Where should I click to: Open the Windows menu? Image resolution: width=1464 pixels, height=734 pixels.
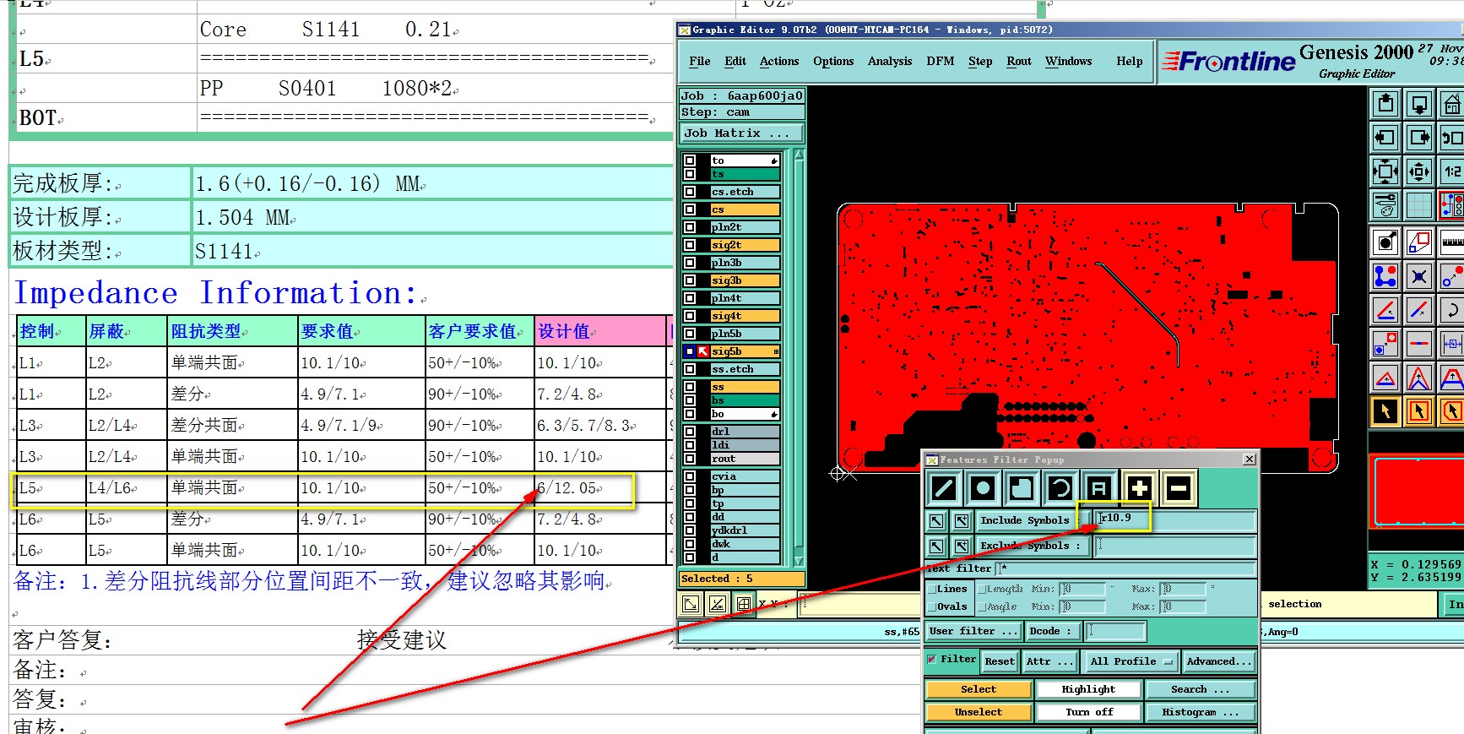tap(1068, 61)
